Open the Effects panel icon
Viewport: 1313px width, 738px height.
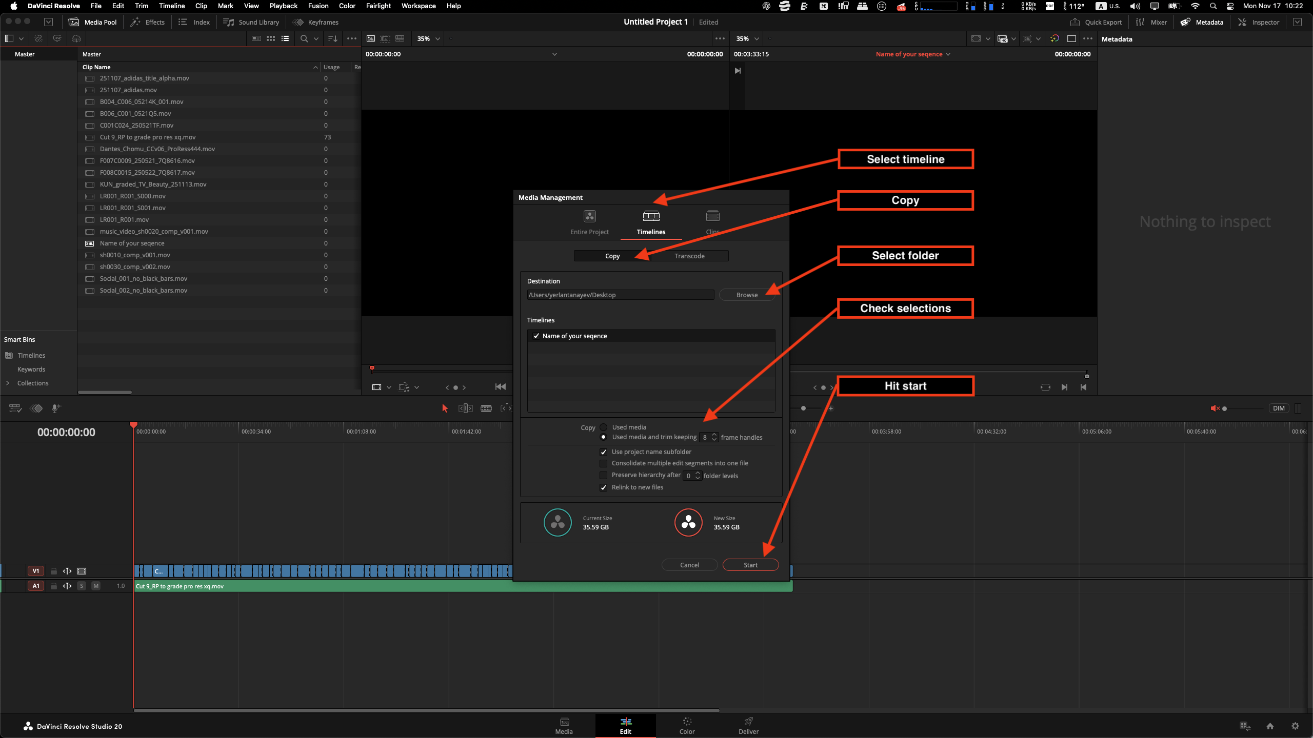pos(135,22)
